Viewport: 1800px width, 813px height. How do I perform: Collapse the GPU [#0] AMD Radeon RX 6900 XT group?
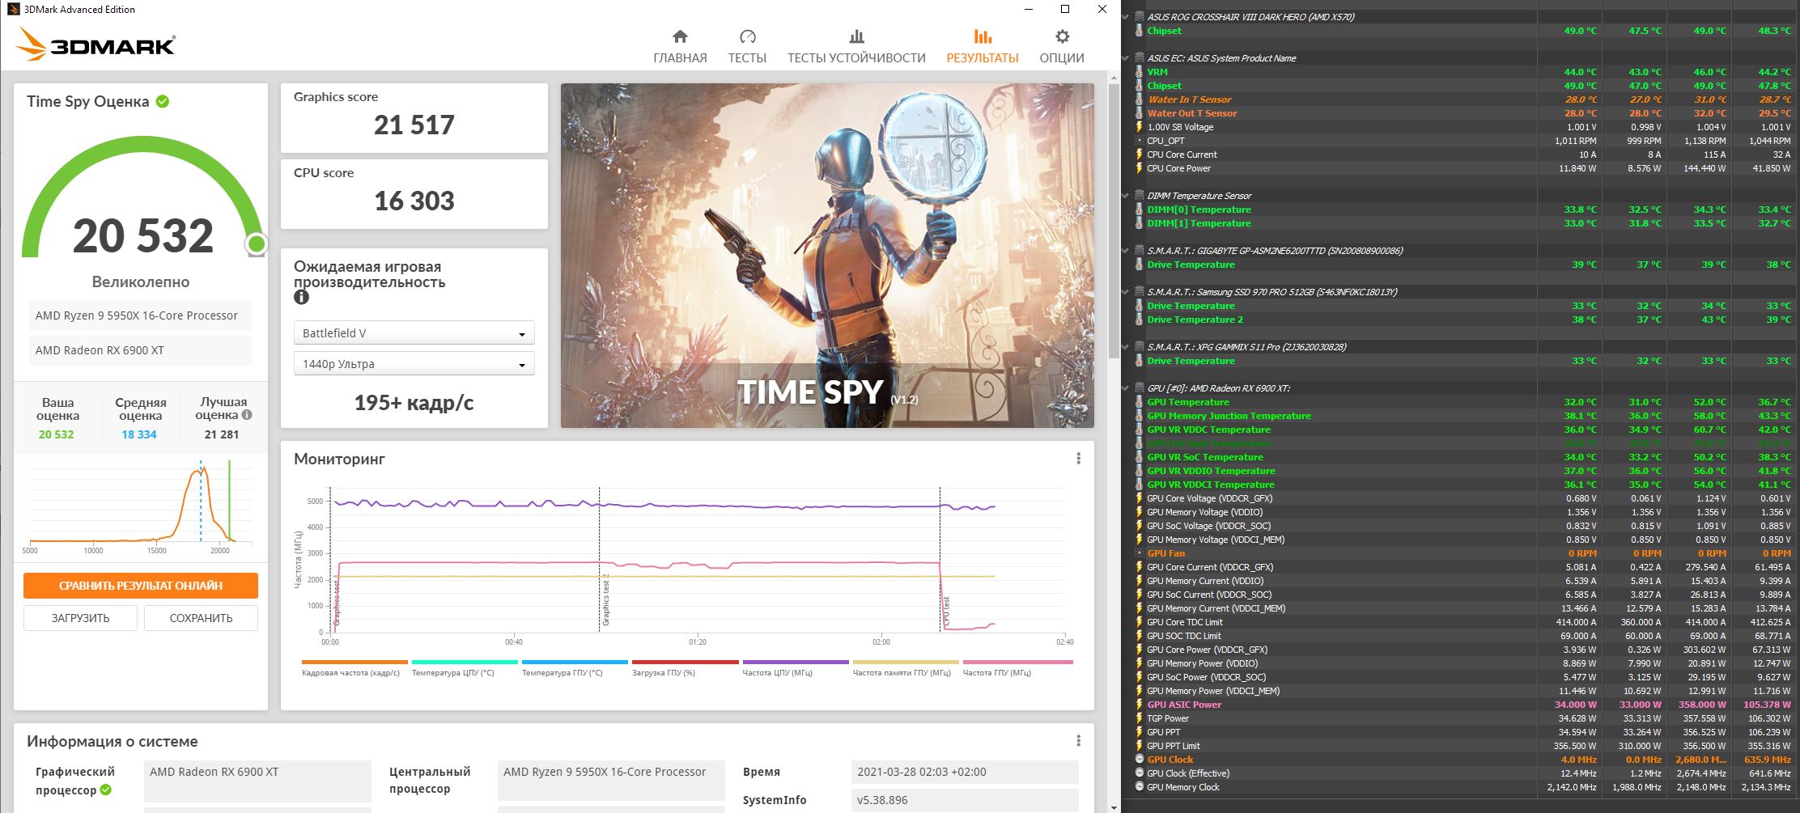(x=1126, y=388)
